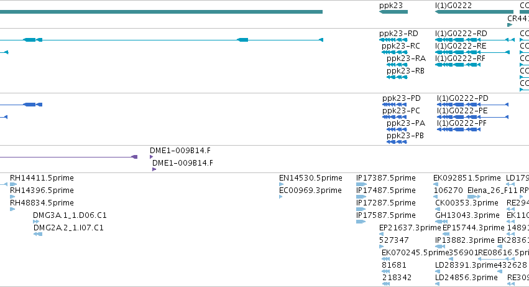Viewport: 529px width, 287px height.
Task: Select the lower DME1-009B14.F feature label
Action: [183, 163]
